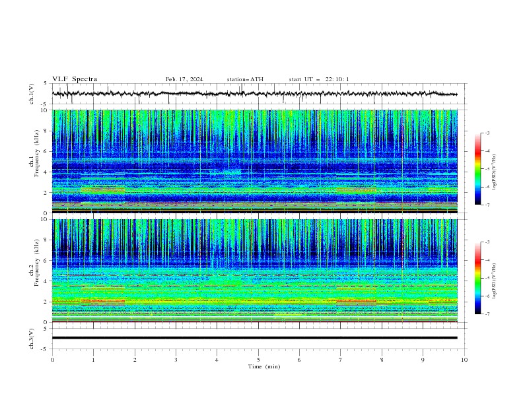Click time axis tick label "10"
This screenshot has height=404, width=523.
click(464, 360)
